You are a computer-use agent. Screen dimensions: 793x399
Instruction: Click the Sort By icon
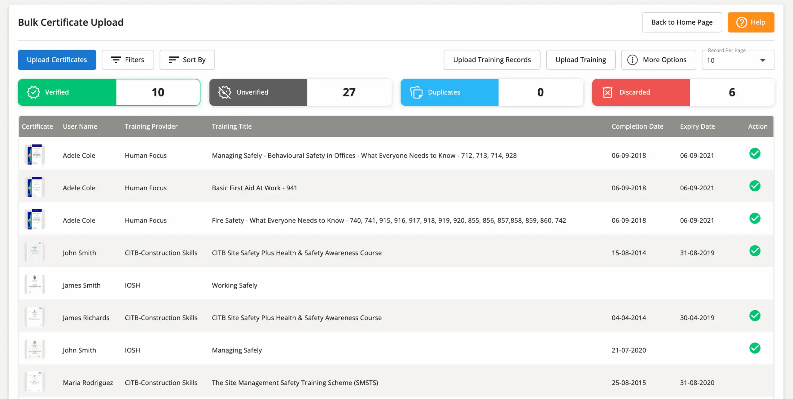(x=173, y=60)
